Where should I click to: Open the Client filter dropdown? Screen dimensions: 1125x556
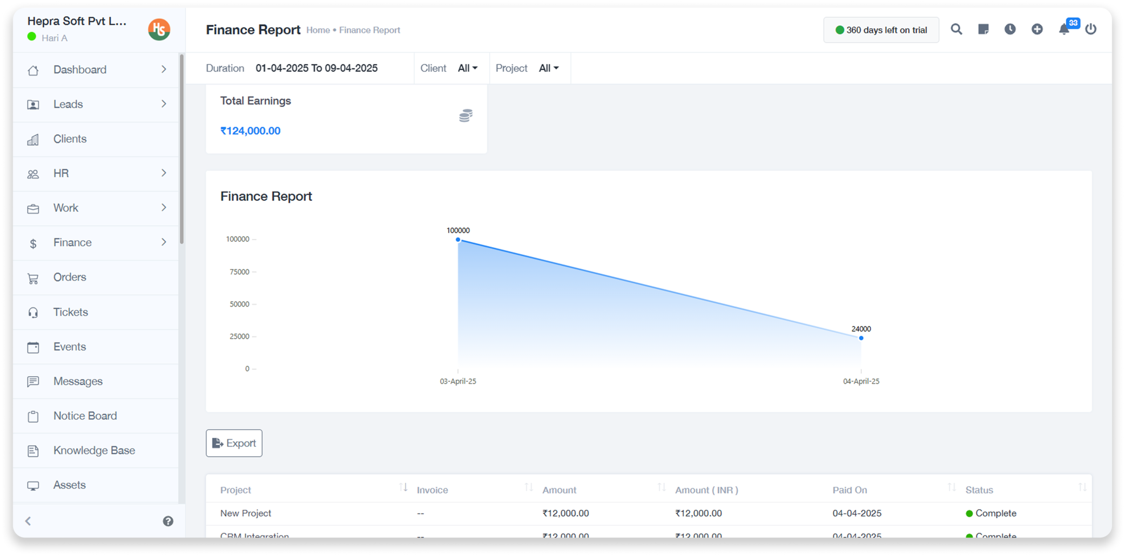click(467, 68)
